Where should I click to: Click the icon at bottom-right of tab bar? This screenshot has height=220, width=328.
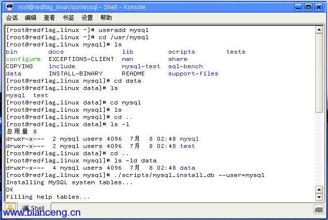pyautogui.click(x=319, y=209)
